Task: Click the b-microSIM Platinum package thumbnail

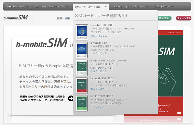Action: 82,68
